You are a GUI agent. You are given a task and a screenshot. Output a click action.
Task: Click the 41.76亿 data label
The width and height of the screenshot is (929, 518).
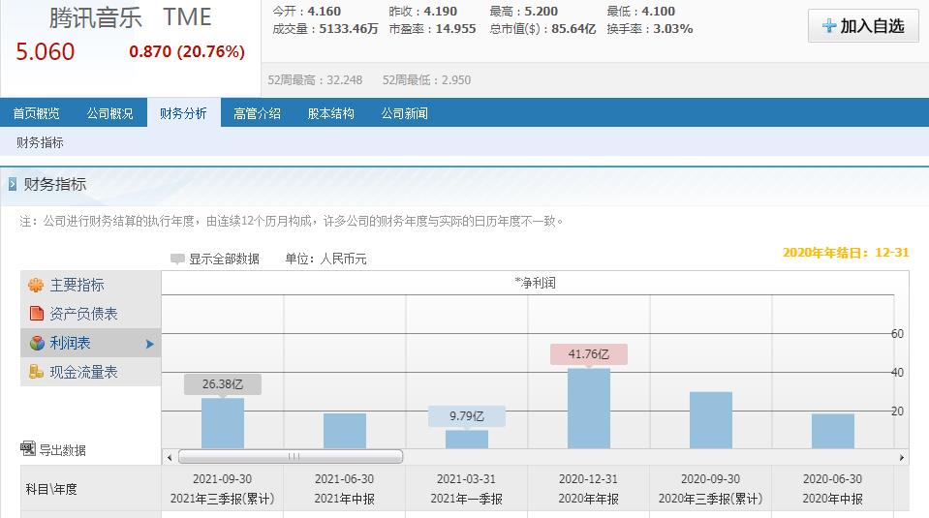point(589,354)
